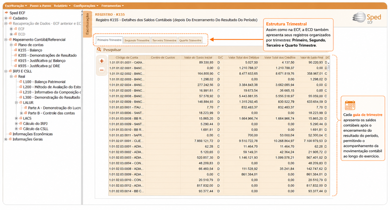The width and height of the screenshot is (390, 210).
Task: Open L100 - Balanço Patrimonial
Action: coord(44,82)
